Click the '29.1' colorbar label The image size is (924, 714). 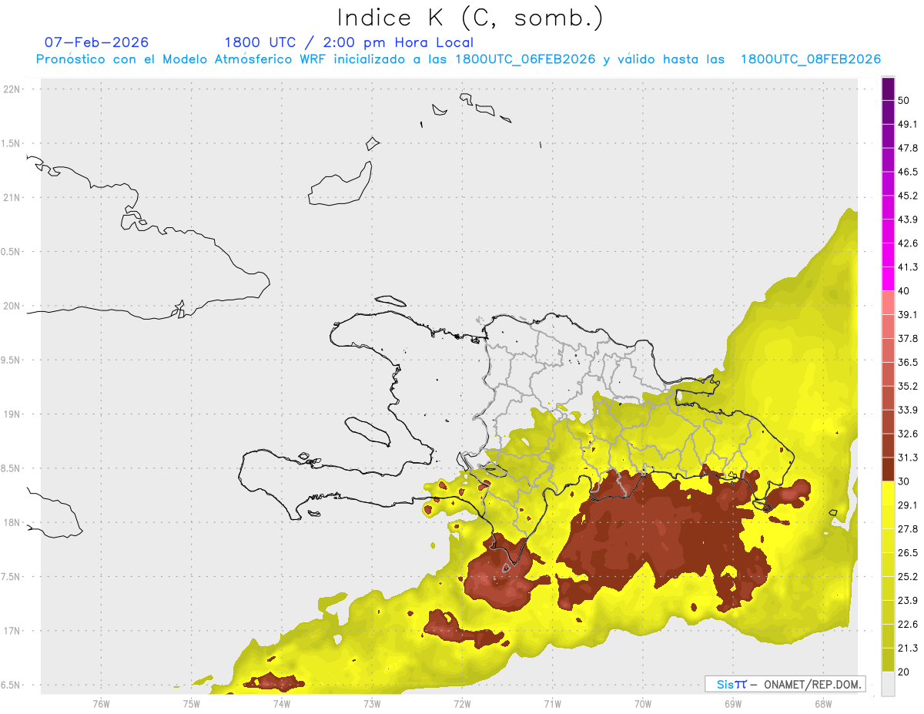pos(908,505)
